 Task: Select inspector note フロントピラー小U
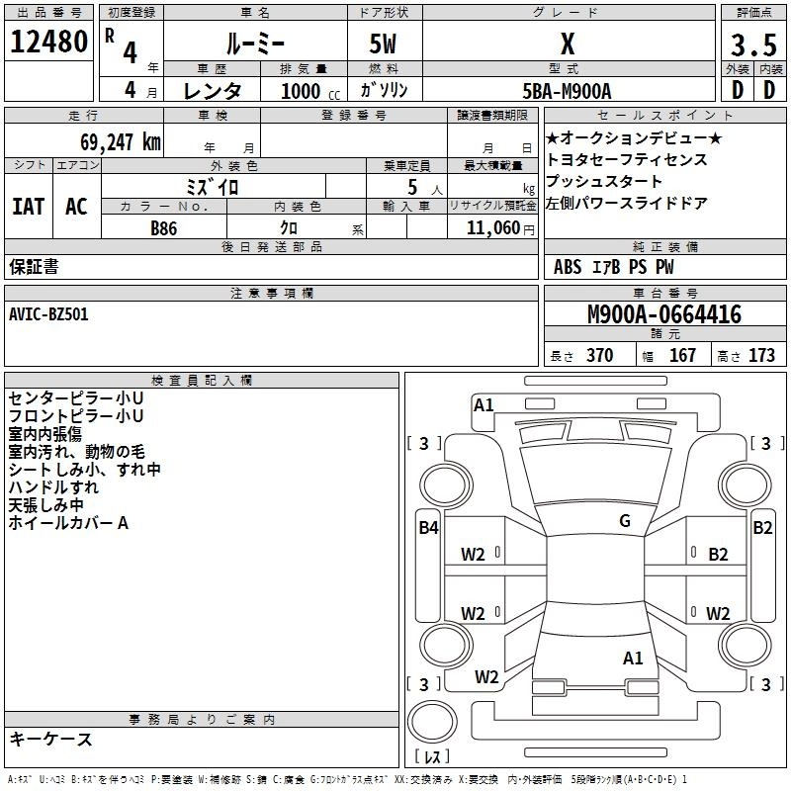tap(76, 415)
